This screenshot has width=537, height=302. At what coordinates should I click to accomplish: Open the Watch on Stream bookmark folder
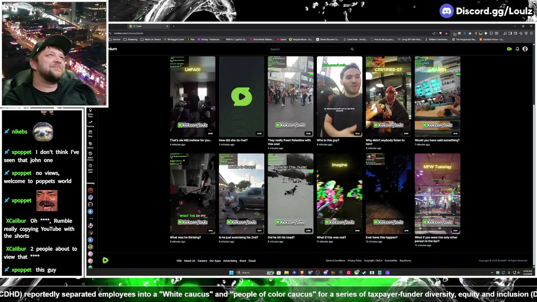point(151,39)
